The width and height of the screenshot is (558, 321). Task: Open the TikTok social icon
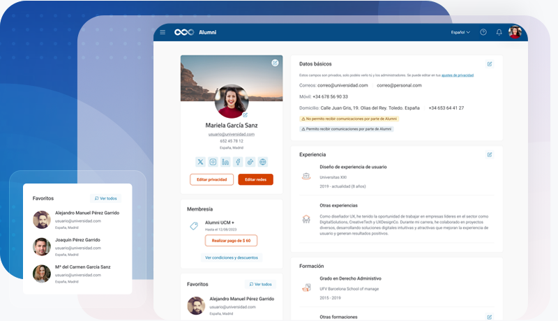click(250, 162)
